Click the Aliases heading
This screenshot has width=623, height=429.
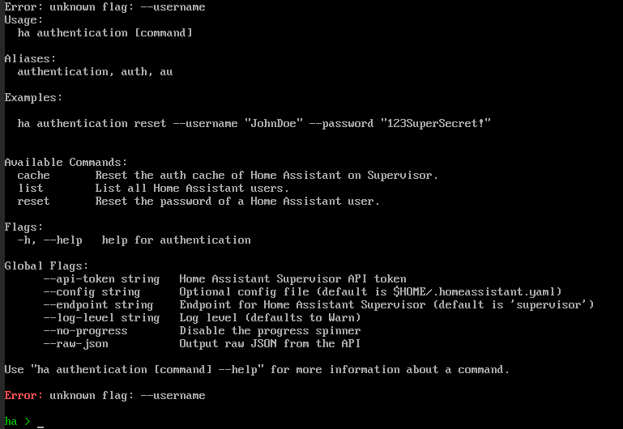30,59
